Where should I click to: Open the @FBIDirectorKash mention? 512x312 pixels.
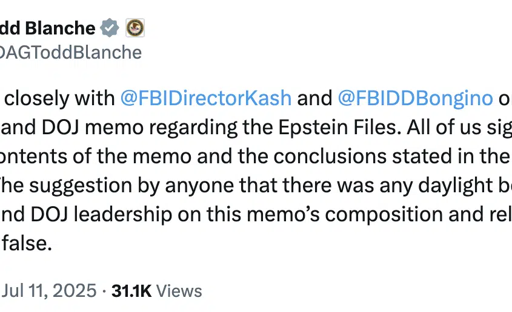tap(206, 98)
